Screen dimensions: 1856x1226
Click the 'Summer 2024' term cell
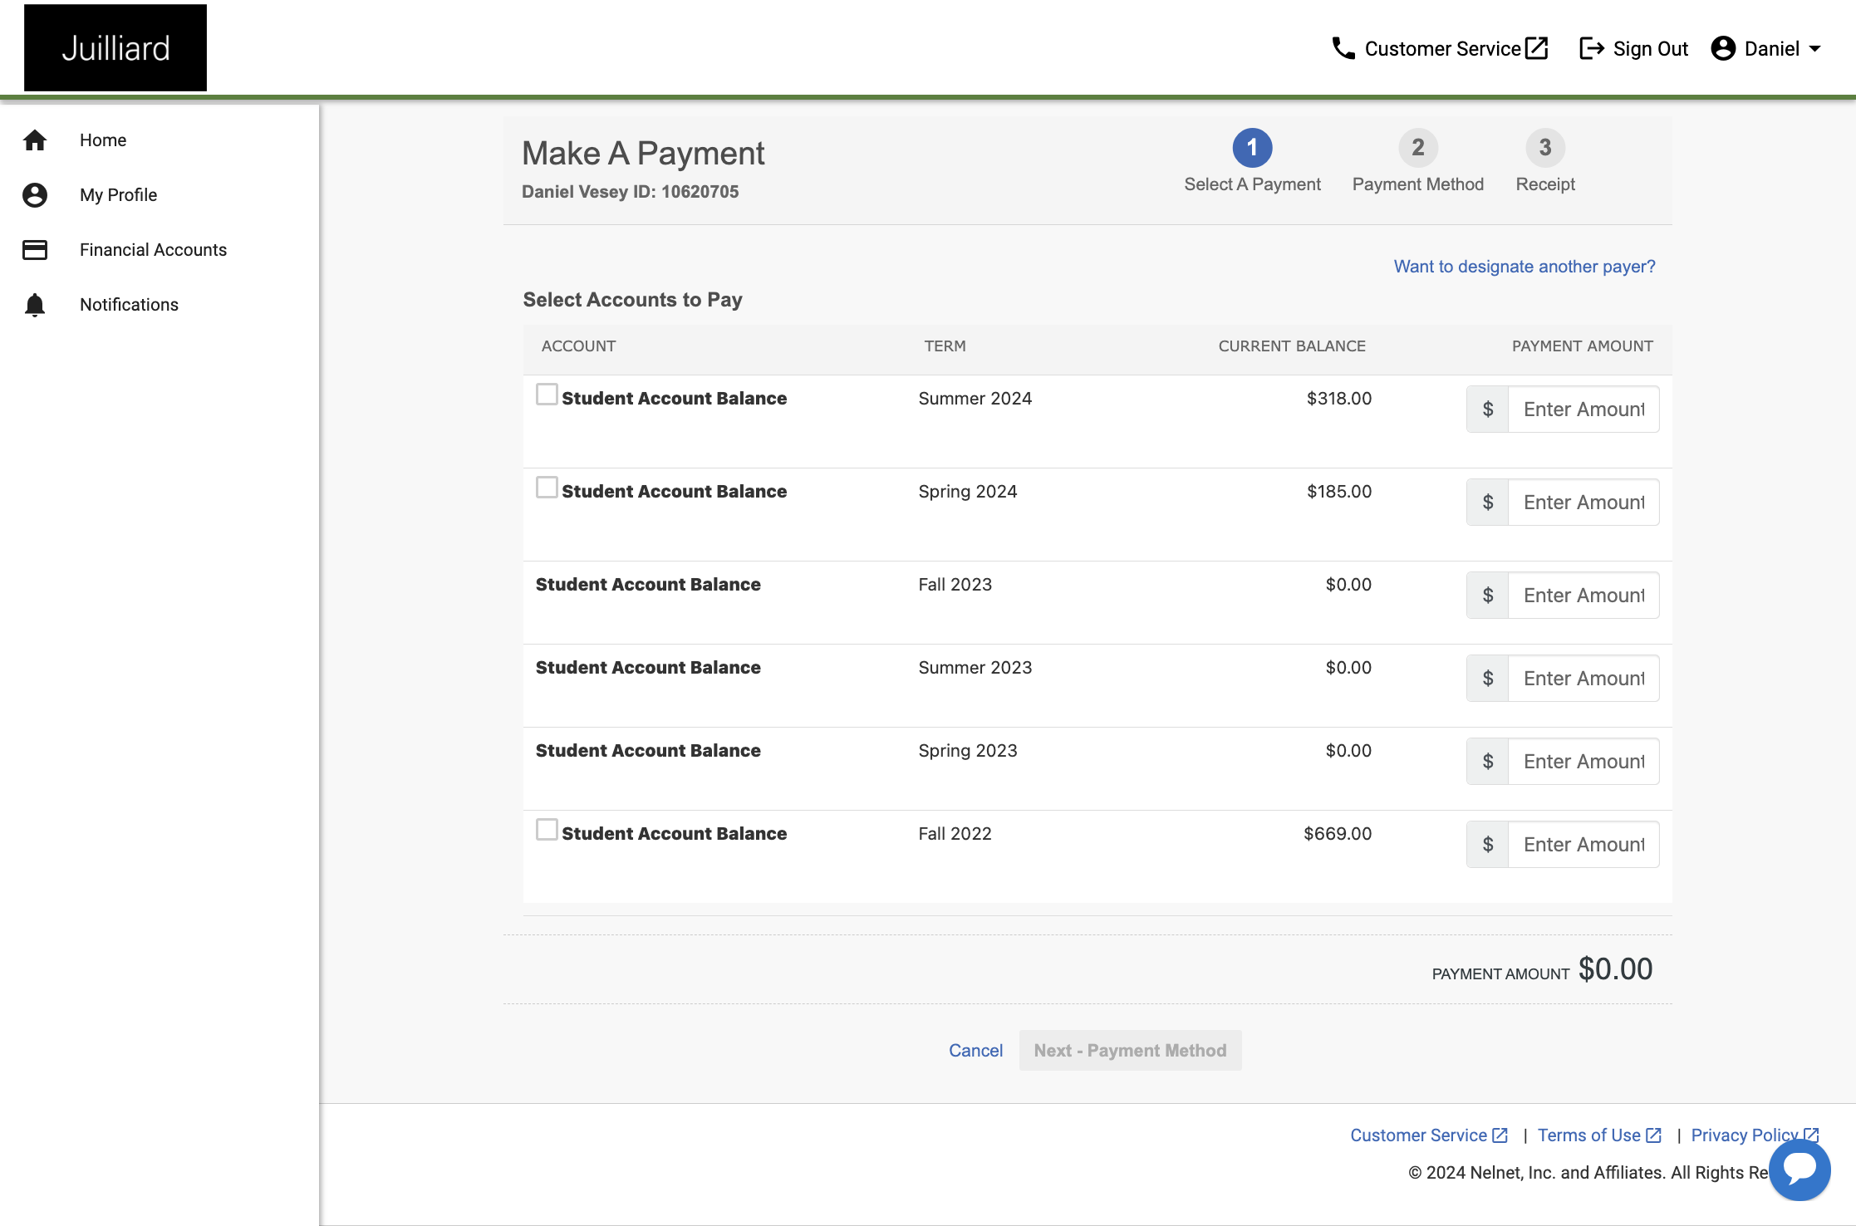pyautogui.click(x=975, y=399)
